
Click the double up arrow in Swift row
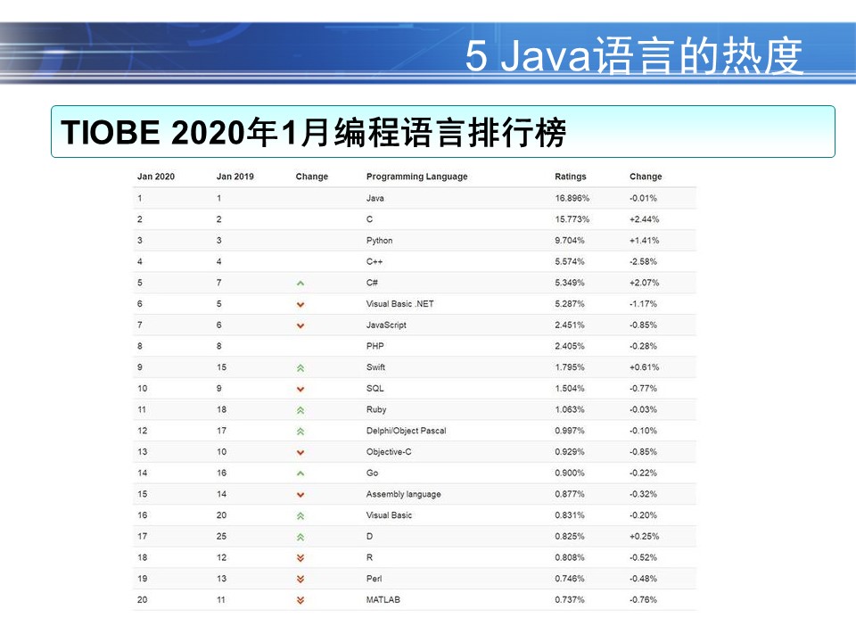coord(300,368)
